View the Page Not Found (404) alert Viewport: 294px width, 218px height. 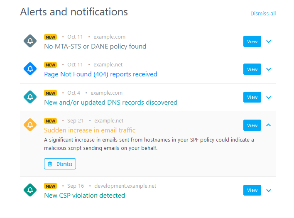click(x=252, y=69)
